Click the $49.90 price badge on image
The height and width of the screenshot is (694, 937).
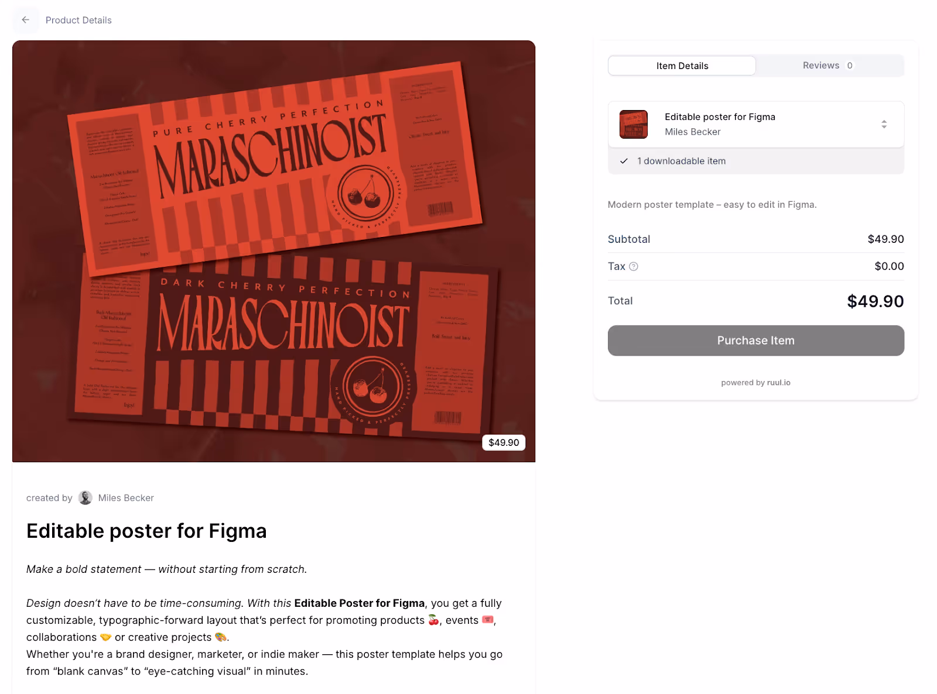click(x=504, y=442)
